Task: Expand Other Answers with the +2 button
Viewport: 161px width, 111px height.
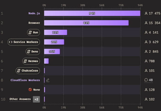Action: click(36, 99)
